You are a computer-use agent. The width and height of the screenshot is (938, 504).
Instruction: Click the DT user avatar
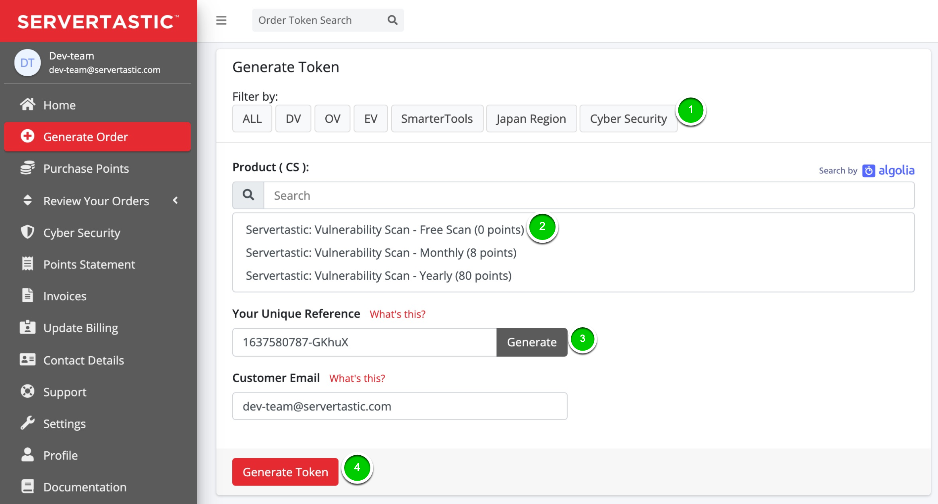tap(27, 63)
